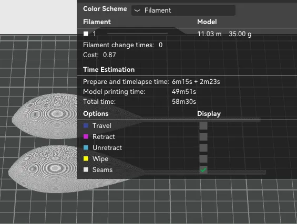Click the cyan Unretract color swatch
Image resolution: width=297 pixels, height=224 pixels.
(x=86, y=147)
